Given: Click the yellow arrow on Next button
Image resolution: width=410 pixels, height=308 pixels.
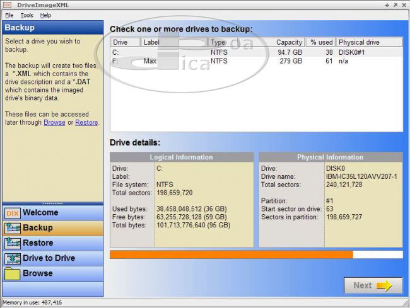Looking at the screenshot, I should [x=384, y=285].
